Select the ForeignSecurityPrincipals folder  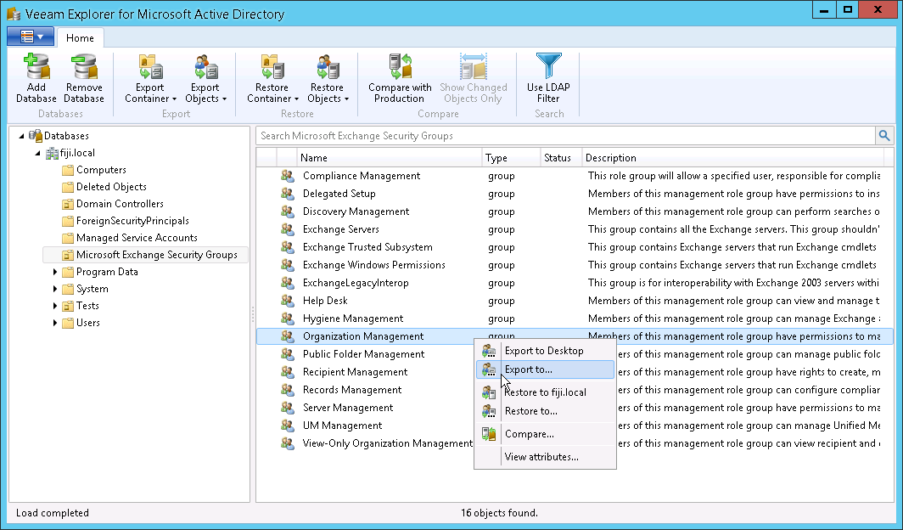132,221
